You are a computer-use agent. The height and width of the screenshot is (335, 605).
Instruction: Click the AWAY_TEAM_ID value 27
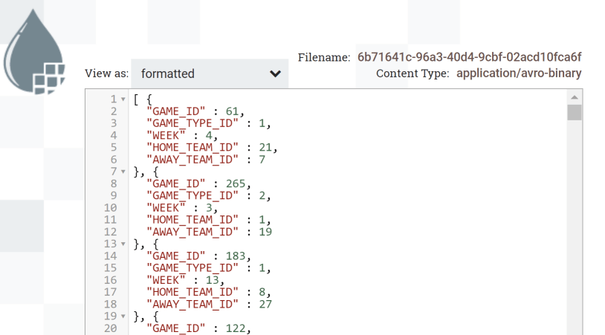(x=265, y=304)
